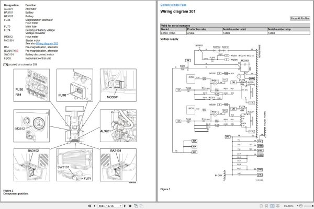The image size is (314, 209).
Task: Click the BA3102 battery illustration
Action: coord(32,165)
